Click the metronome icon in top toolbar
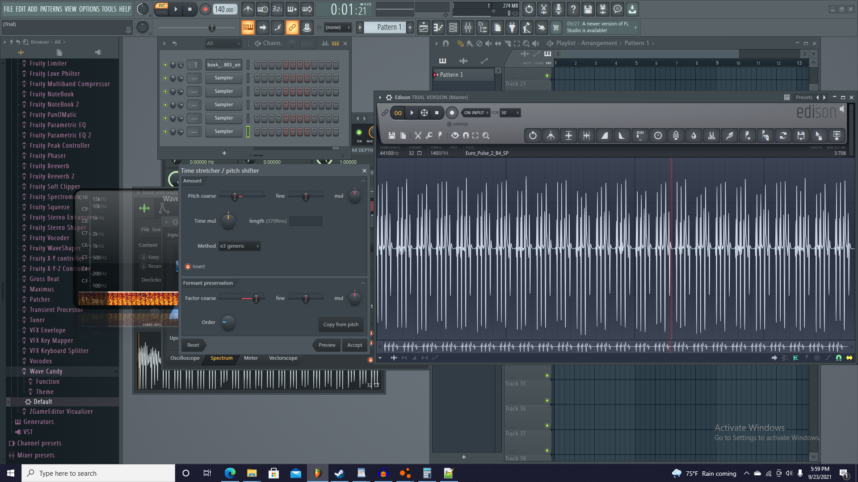858x482 pixels. click(x=248, y=9)
